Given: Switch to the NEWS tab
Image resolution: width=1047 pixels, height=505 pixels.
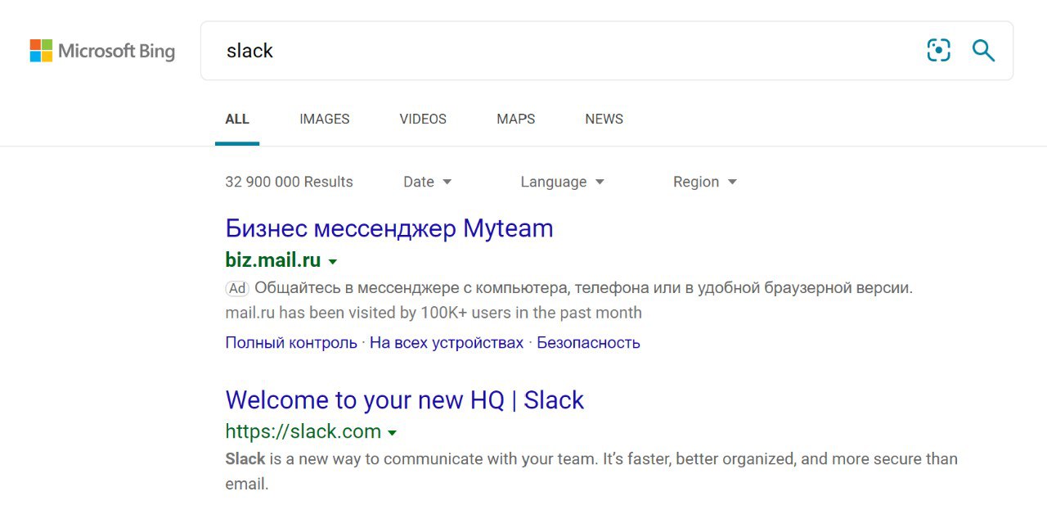Looking at the screenshot, I should tap(604, 119).
